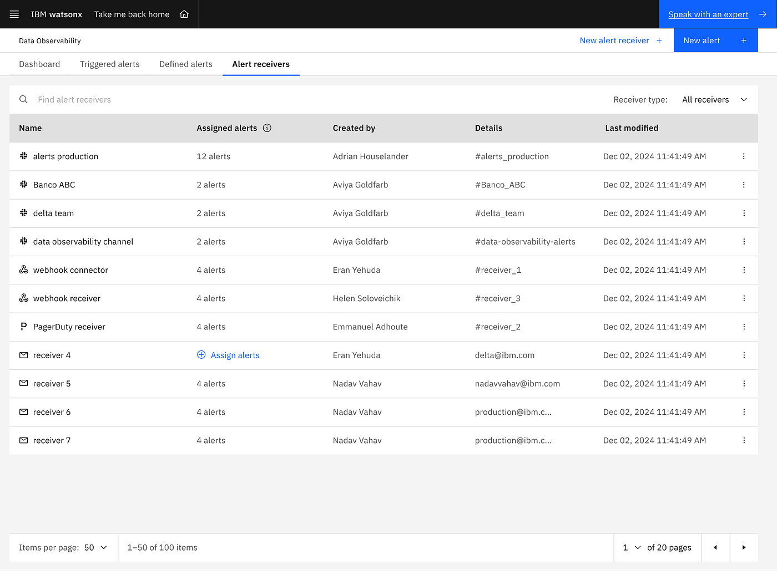Switch to the Triggered alerts tab

pos(110,64)
